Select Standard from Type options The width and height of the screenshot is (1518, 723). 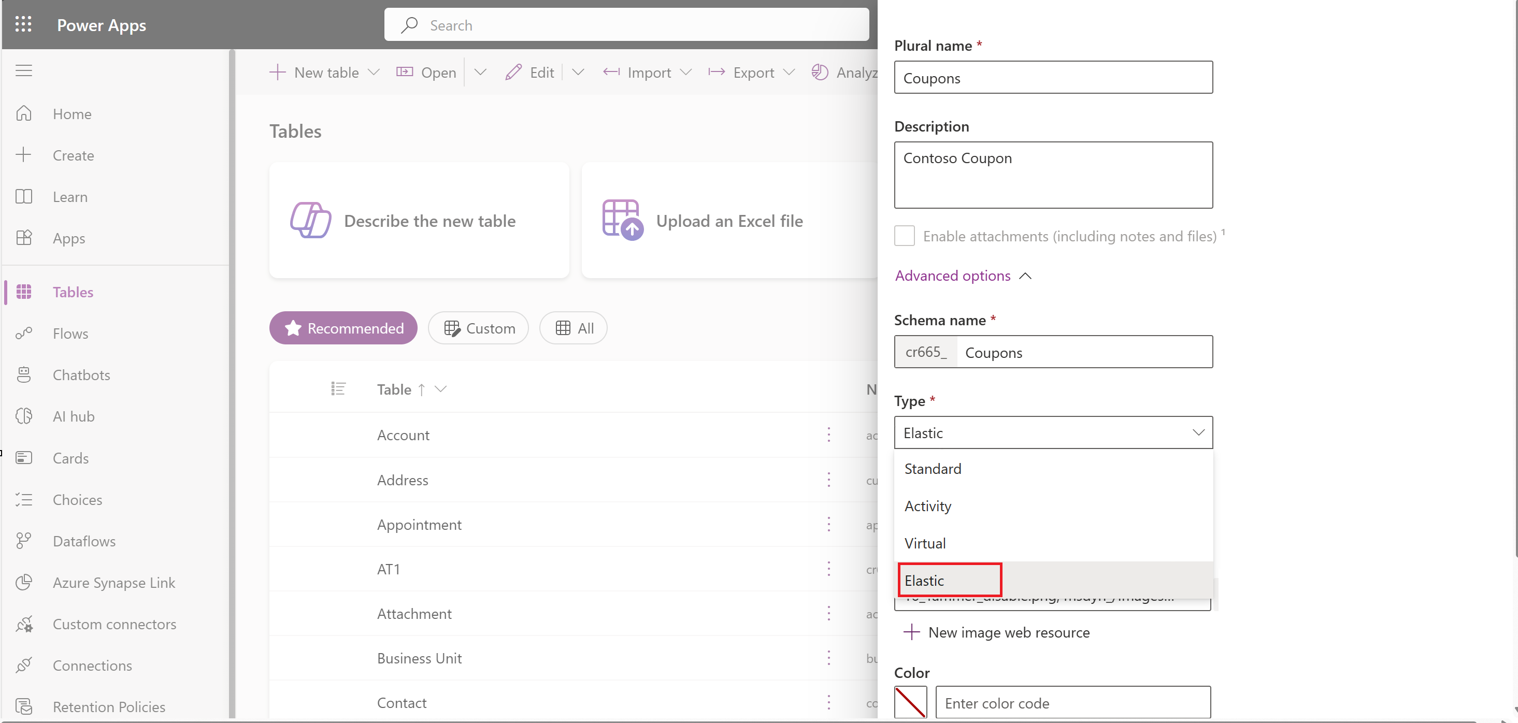932,468
